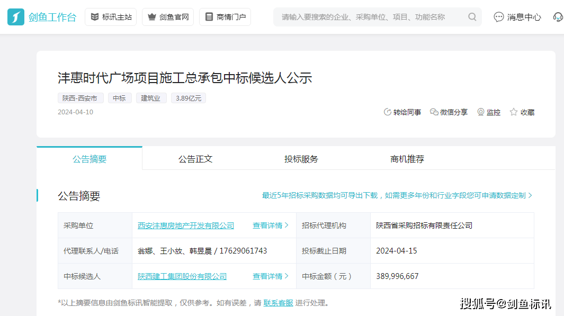Select the 3.89亿元 tag
Screen dimensions: 564x316
click(x=189, y=98)
